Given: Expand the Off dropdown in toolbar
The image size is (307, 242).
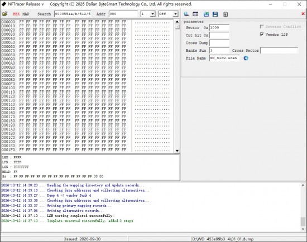Looking at the screenshot, I should click(168, 14).
